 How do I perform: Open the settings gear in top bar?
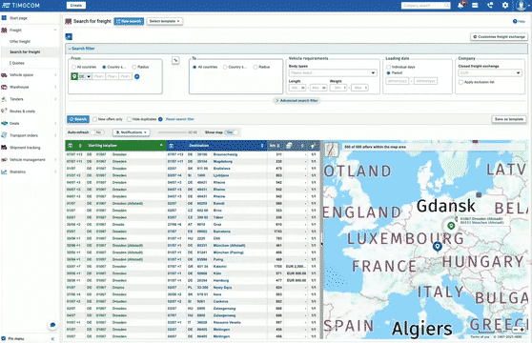[x=505, y=5]
